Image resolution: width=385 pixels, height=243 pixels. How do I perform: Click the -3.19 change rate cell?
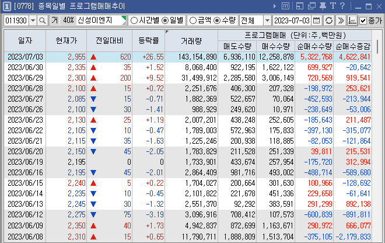155,215
